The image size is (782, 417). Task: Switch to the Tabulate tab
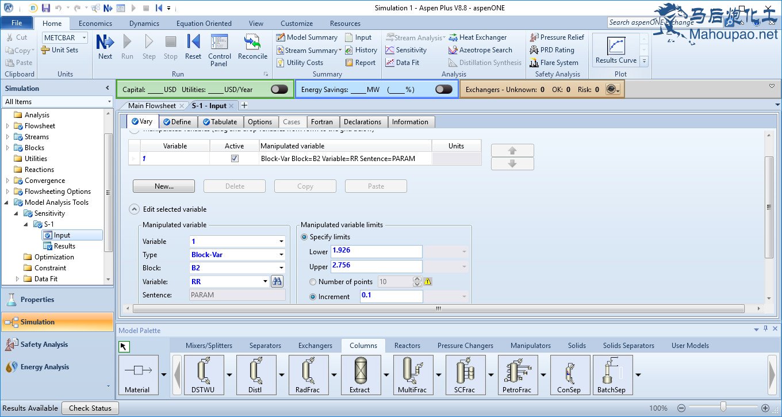(220, 122)
